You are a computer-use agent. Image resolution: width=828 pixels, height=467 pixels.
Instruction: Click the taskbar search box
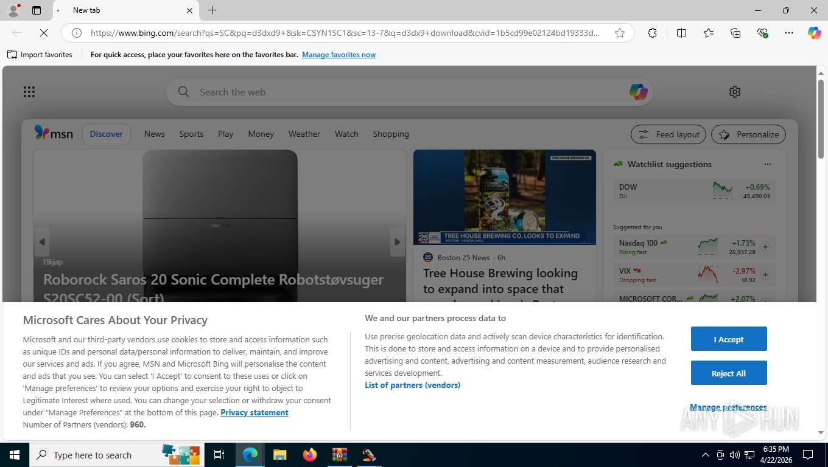click(x=116, y=455)
